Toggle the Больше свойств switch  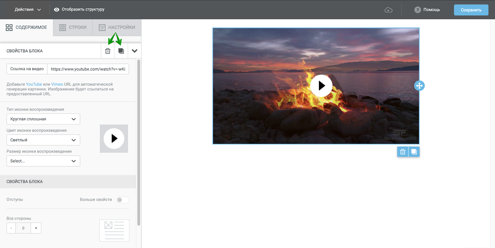coord(123,200)
